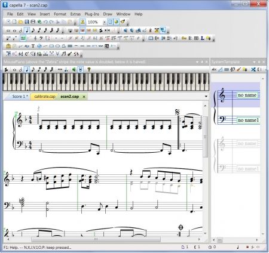
Task: Click the open folder icon in toolbar
Action: pos(20,22)
